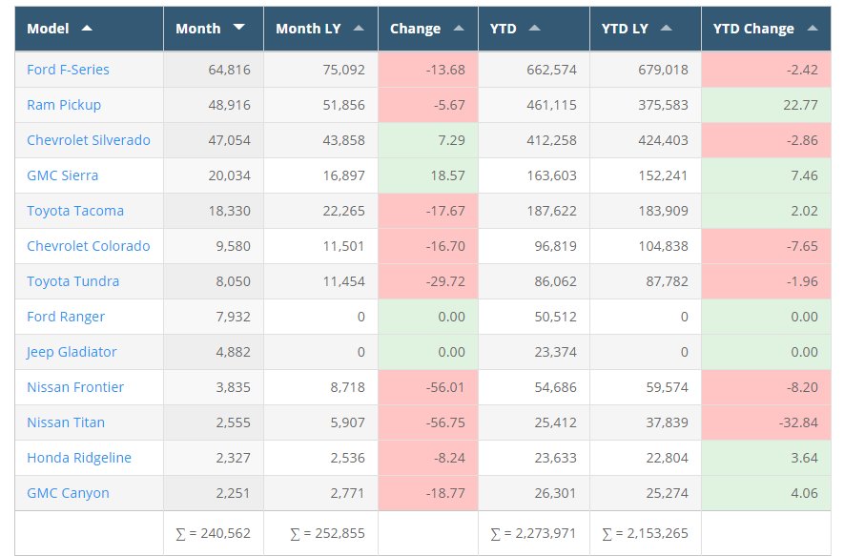The width and height of the screenshot is (844, 556).
Task: Select GMC Sierra YTD value 163,603
Action: [552, 175]
